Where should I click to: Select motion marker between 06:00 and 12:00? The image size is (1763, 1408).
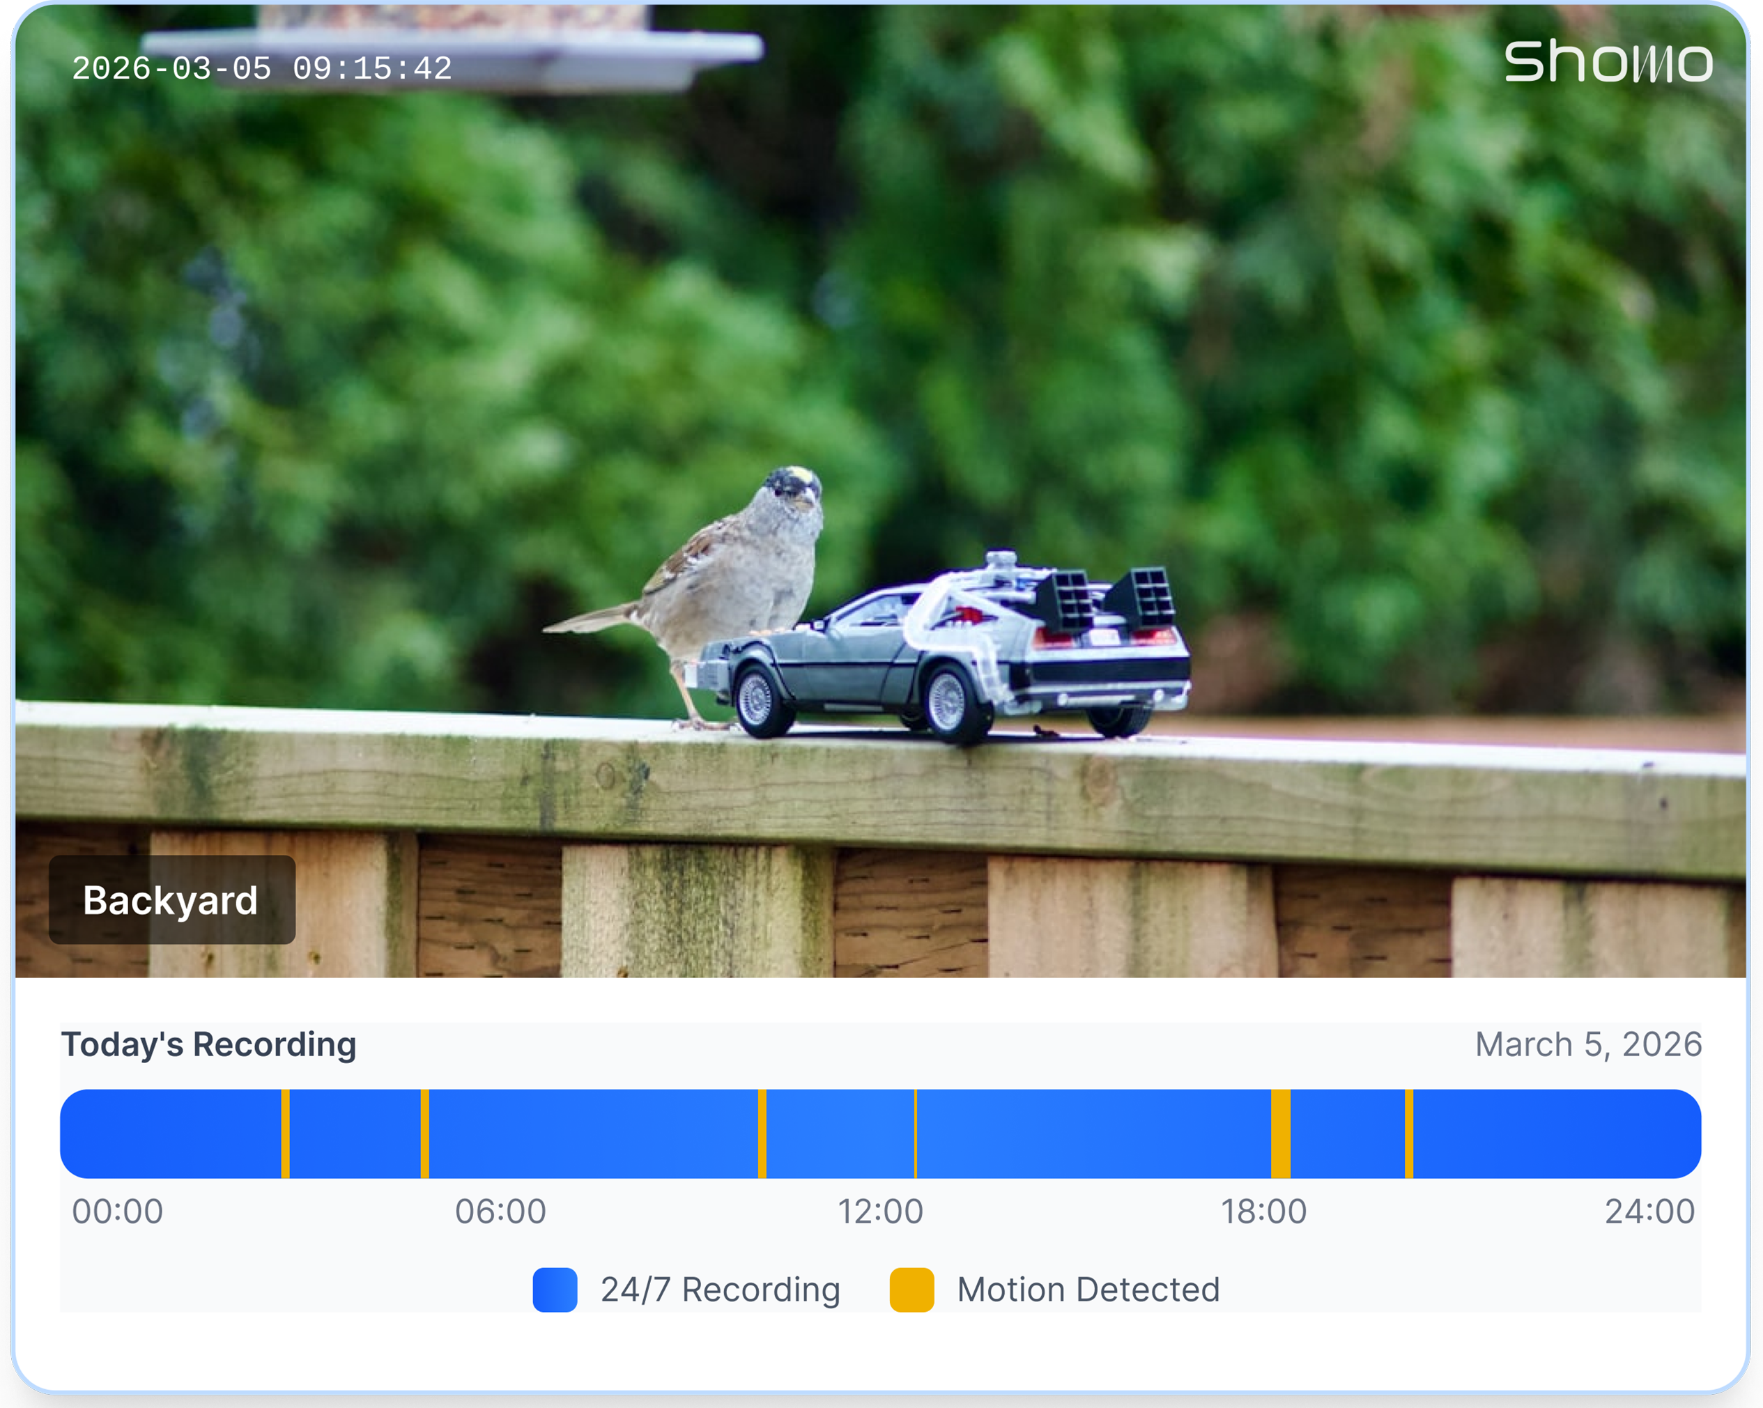762,1134
